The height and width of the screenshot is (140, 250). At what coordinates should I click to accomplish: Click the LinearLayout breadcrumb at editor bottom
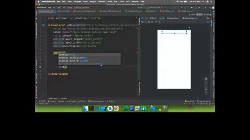[53, 98]
